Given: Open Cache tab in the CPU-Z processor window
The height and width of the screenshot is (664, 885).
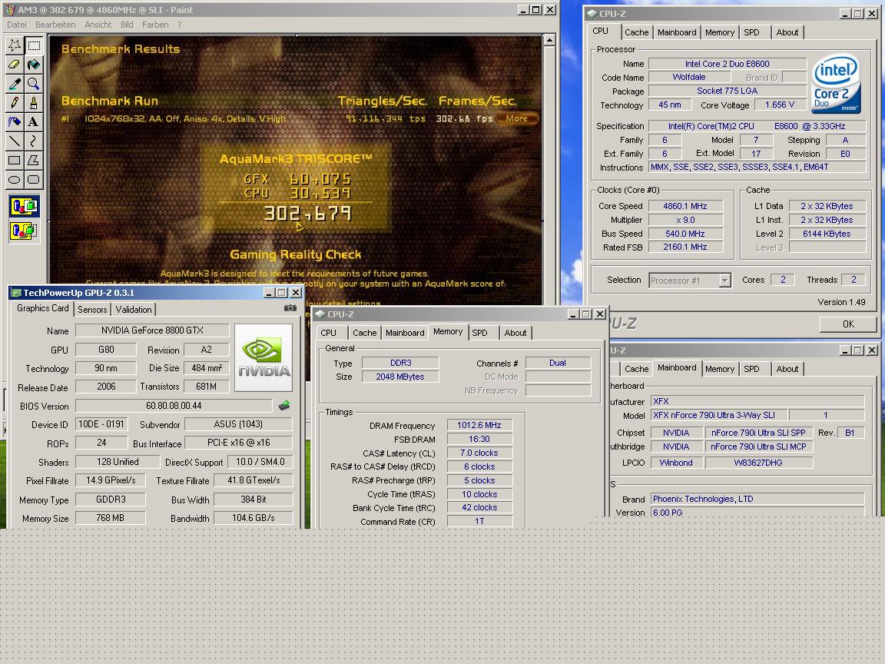Looking at the screenshot, I should (637, 33).
